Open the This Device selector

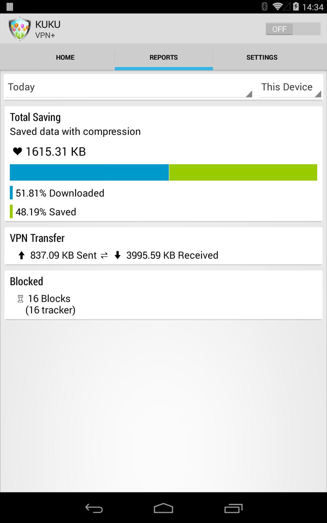(290, 87)
